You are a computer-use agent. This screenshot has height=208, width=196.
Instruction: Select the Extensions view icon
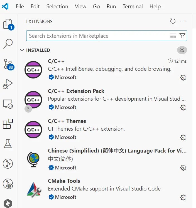click(x=8, y=124)
